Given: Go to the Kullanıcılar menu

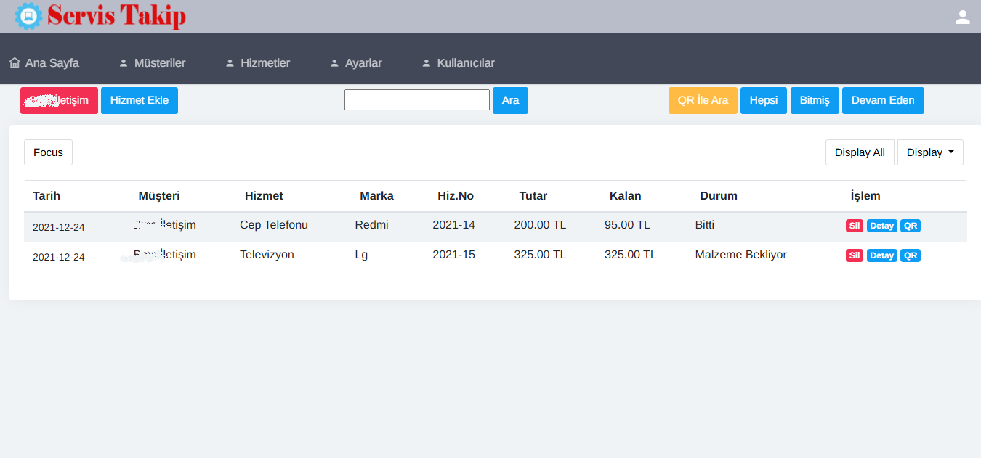Looking at the screenshot, I should point(465,63).
